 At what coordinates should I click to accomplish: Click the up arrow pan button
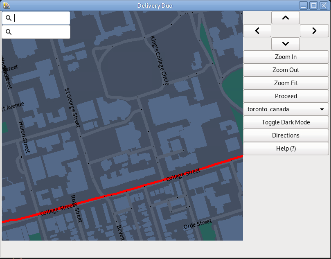pos(286,18)
